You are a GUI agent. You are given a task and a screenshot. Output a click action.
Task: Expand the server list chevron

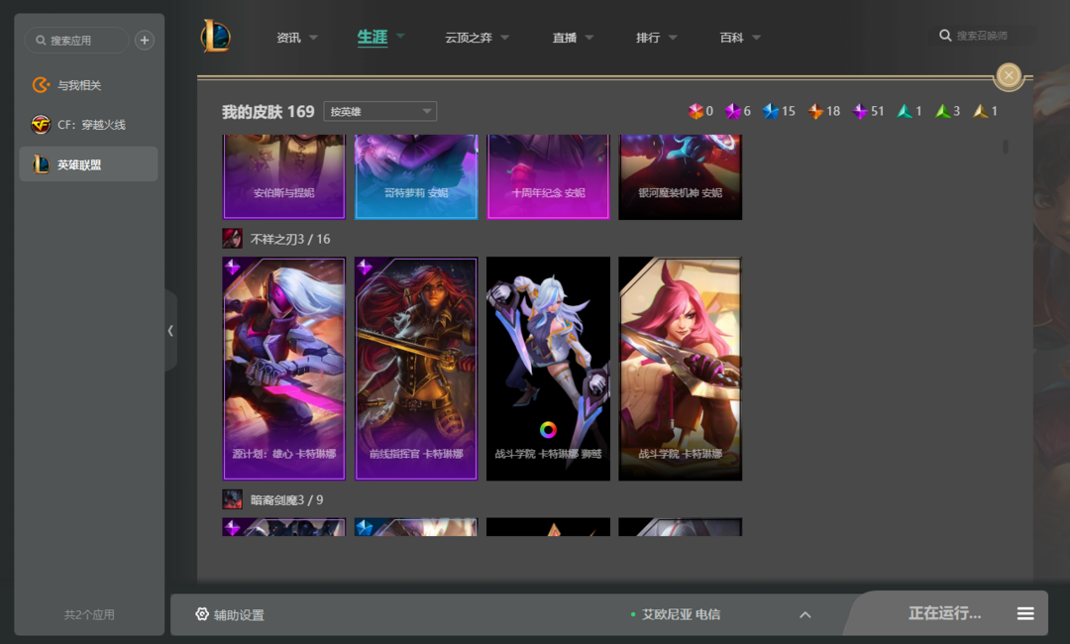click(805, 614)
